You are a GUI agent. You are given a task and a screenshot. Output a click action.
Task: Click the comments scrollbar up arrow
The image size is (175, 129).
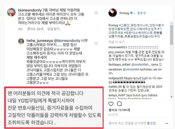pyautogui.click(x=171, y=23)
